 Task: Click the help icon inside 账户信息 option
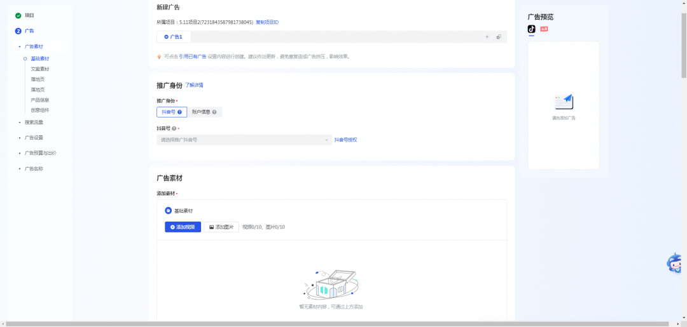(214, 112)
